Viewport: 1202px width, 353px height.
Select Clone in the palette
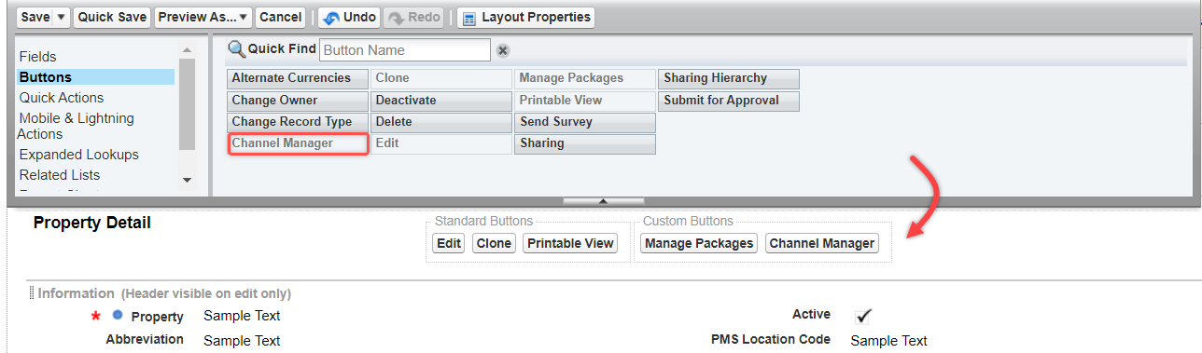441,78
